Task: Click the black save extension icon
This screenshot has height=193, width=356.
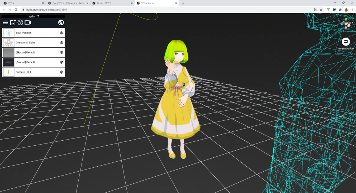Action: (x=334, y=10)
